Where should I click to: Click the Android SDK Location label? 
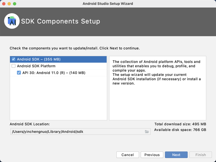click(30, 124)
